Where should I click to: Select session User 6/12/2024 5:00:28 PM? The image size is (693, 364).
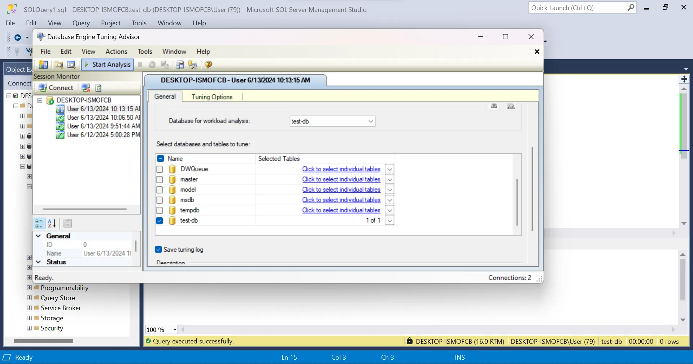coord(103,135)
